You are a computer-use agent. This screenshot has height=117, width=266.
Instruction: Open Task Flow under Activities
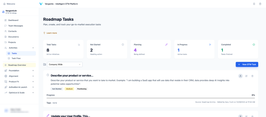pyautogui.click(x=21, y=58)
